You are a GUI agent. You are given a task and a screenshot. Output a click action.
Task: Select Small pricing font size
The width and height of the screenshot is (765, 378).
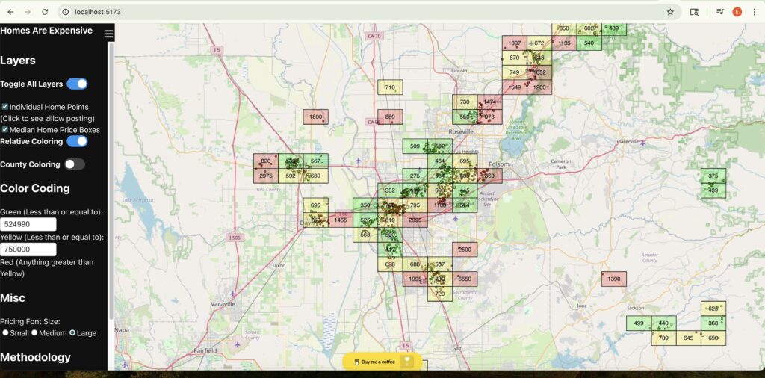pyautogui.click(x=6, y=332)
